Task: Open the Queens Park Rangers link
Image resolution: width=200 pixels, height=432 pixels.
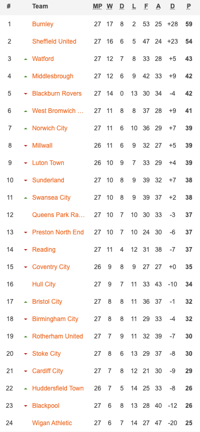Action: (x=59, y=215)
